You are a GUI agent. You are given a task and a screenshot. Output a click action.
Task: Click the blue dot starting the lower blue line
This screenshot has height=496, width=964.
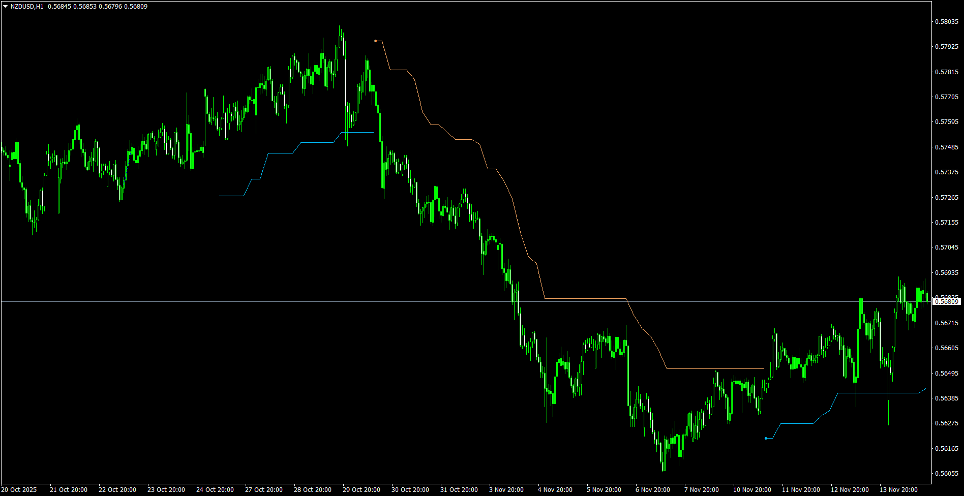[766, 438]
